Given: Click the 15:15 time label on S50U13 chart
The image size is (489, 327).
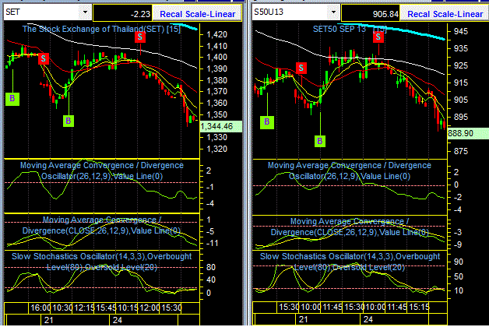Looking at the screenshot, I should (419, 307).
